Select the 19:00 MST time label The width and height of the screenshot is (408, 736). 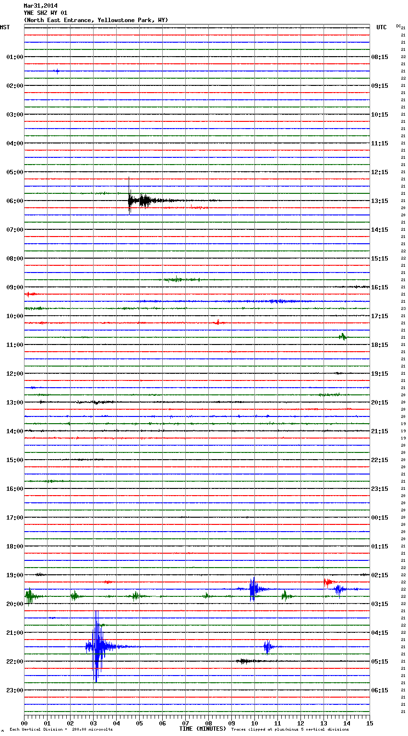(15, 575)
